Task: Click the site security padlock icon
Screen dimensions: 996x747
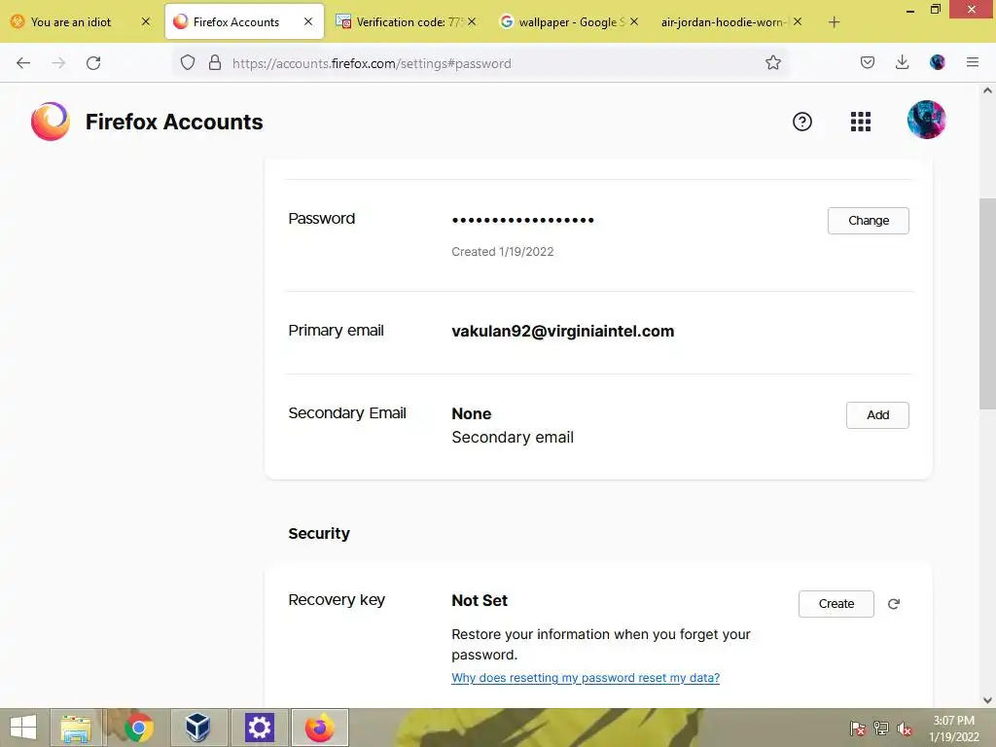Action: (x=215, y=62)
